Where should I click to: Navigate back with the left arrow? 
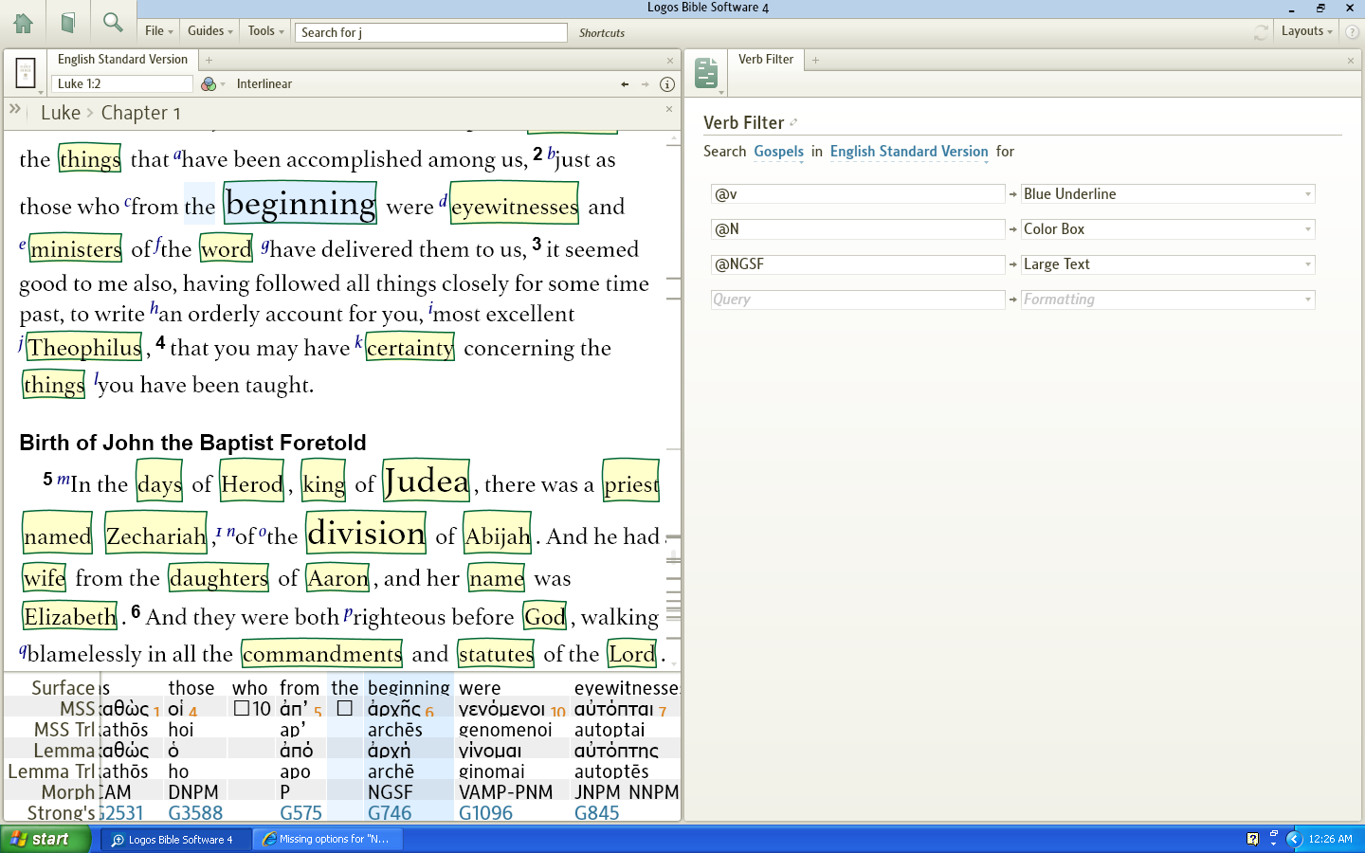[625, 84]
